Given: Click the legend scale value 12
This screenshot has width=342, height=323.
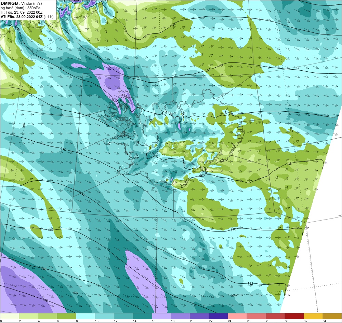Looking at the screenshot, I should tap(115, 321).
